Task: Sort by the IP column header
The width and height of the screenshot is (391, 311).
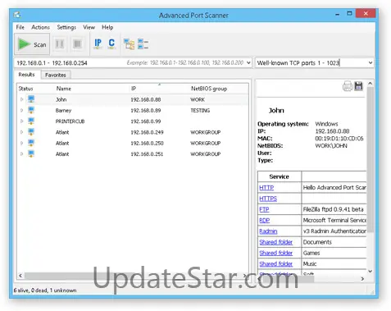Action: 134,89
